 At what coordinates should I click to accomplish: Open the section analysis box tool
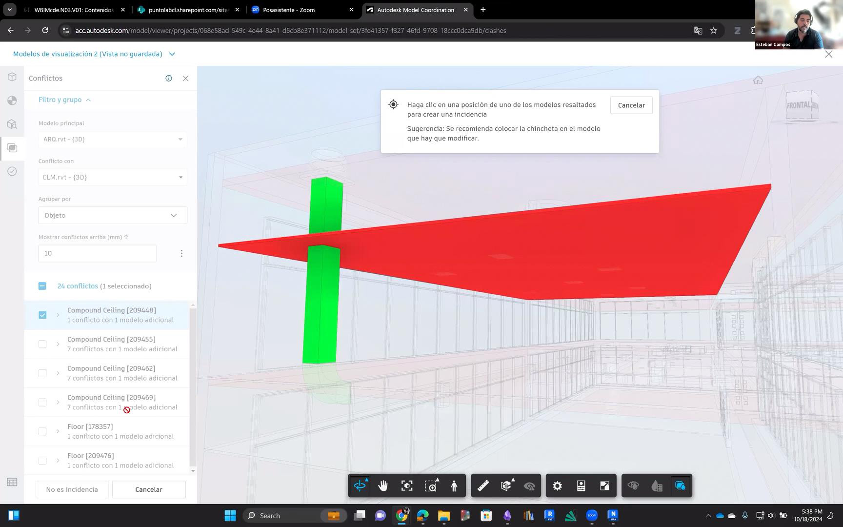pyautogui.click(x=506, y=486)
